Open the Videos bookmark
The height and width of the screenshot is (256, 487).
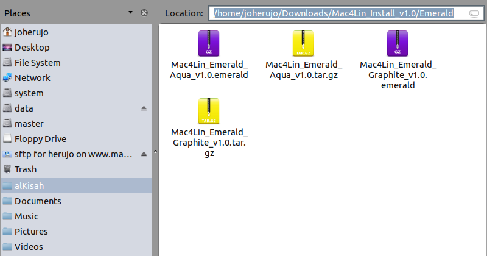[x=29, y=247]
